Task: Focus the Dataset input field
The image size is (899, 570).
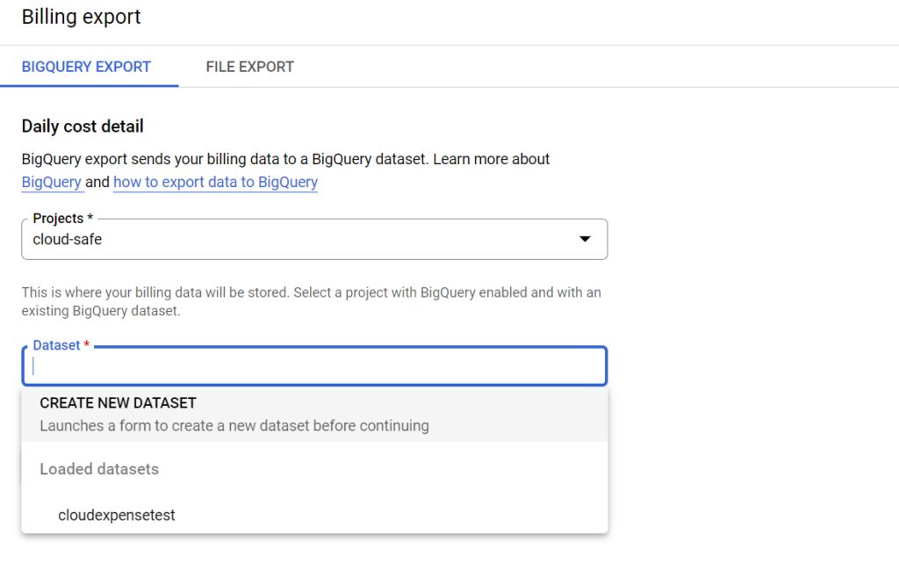Action: click(x=314, y=366)
